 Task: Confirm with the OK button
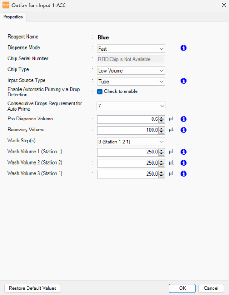click(182, 288)
